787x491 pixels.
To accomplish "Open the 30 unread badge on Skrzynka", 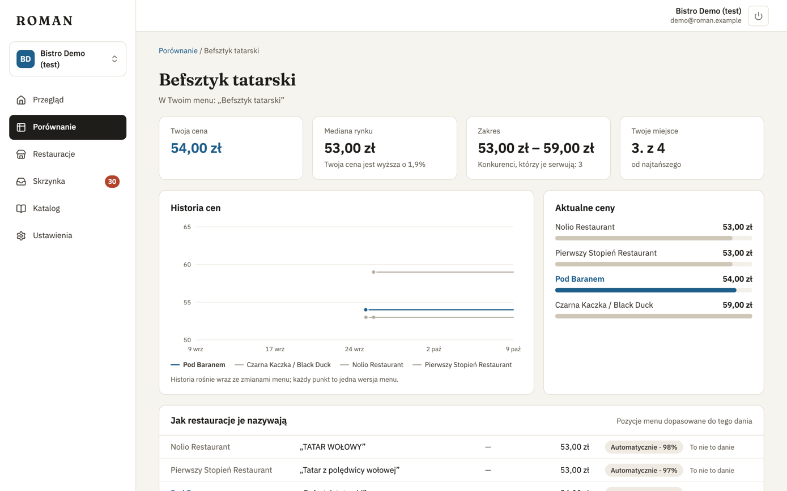I will click(112, 182).
